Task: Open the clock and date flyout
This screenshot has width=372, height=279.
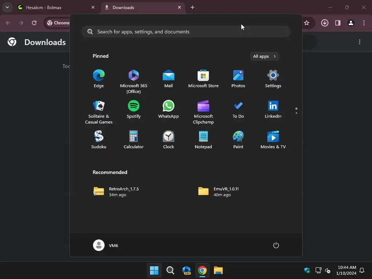Action: pos(346,270)
